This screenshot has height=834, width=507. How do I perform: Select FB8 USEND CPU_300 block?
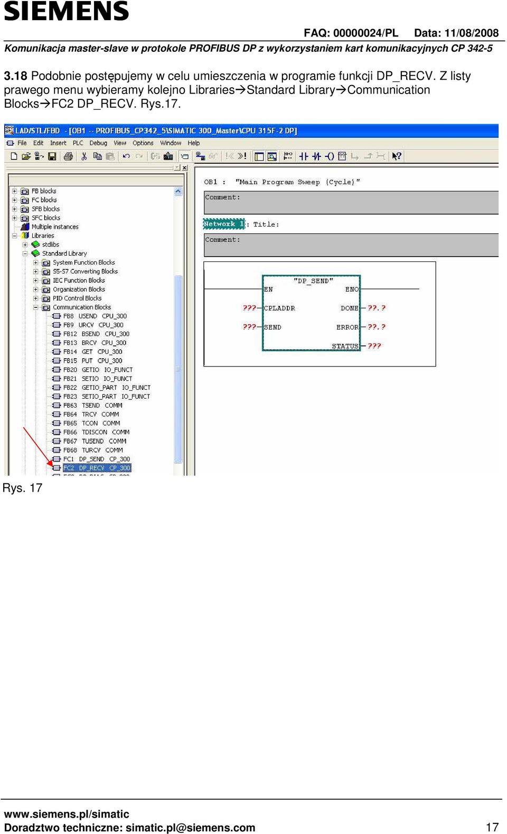(x=95, y=316)
